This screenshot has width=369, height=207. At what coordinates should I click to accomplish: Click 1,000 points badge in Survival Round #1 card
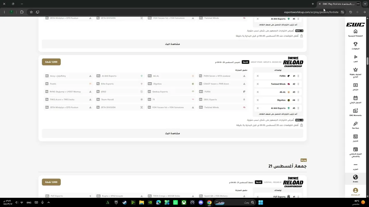51,182
